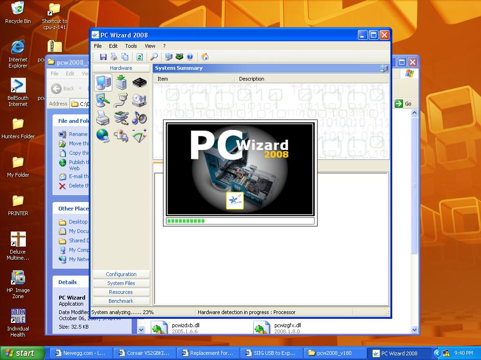Switch to the Newegg.com taskbar window
The height and width of the screenshot is (360, 481).
click(x=81, y=353)
